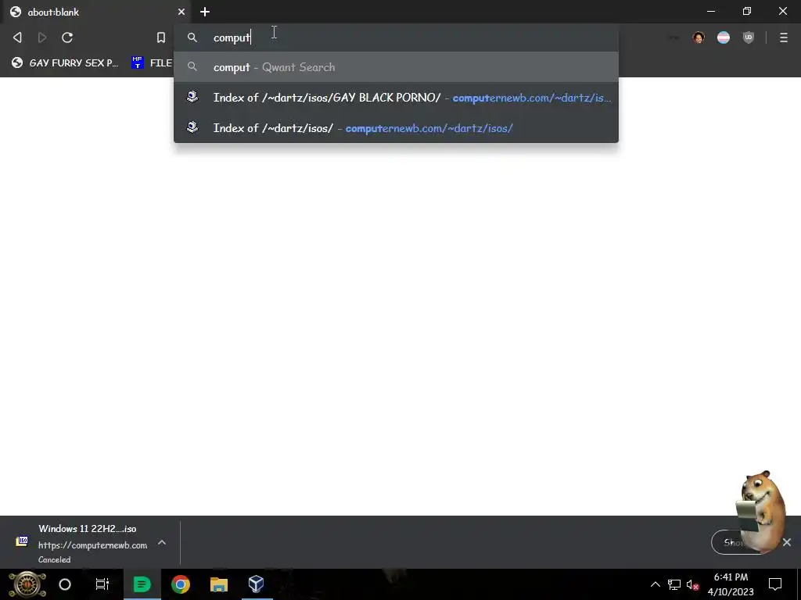Bookmark this page with bookmark icon

pyautogui.click(x=161, y=37)
